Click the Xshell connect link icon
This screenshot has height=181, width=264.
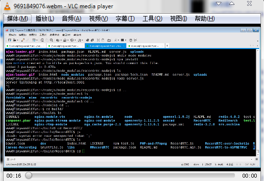coord(23,40)
